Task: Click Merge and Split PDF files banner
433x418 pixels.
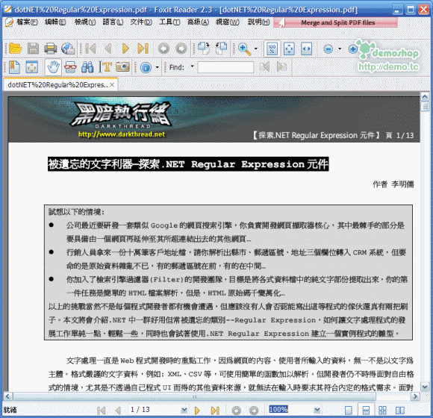Action: (335, 22)
